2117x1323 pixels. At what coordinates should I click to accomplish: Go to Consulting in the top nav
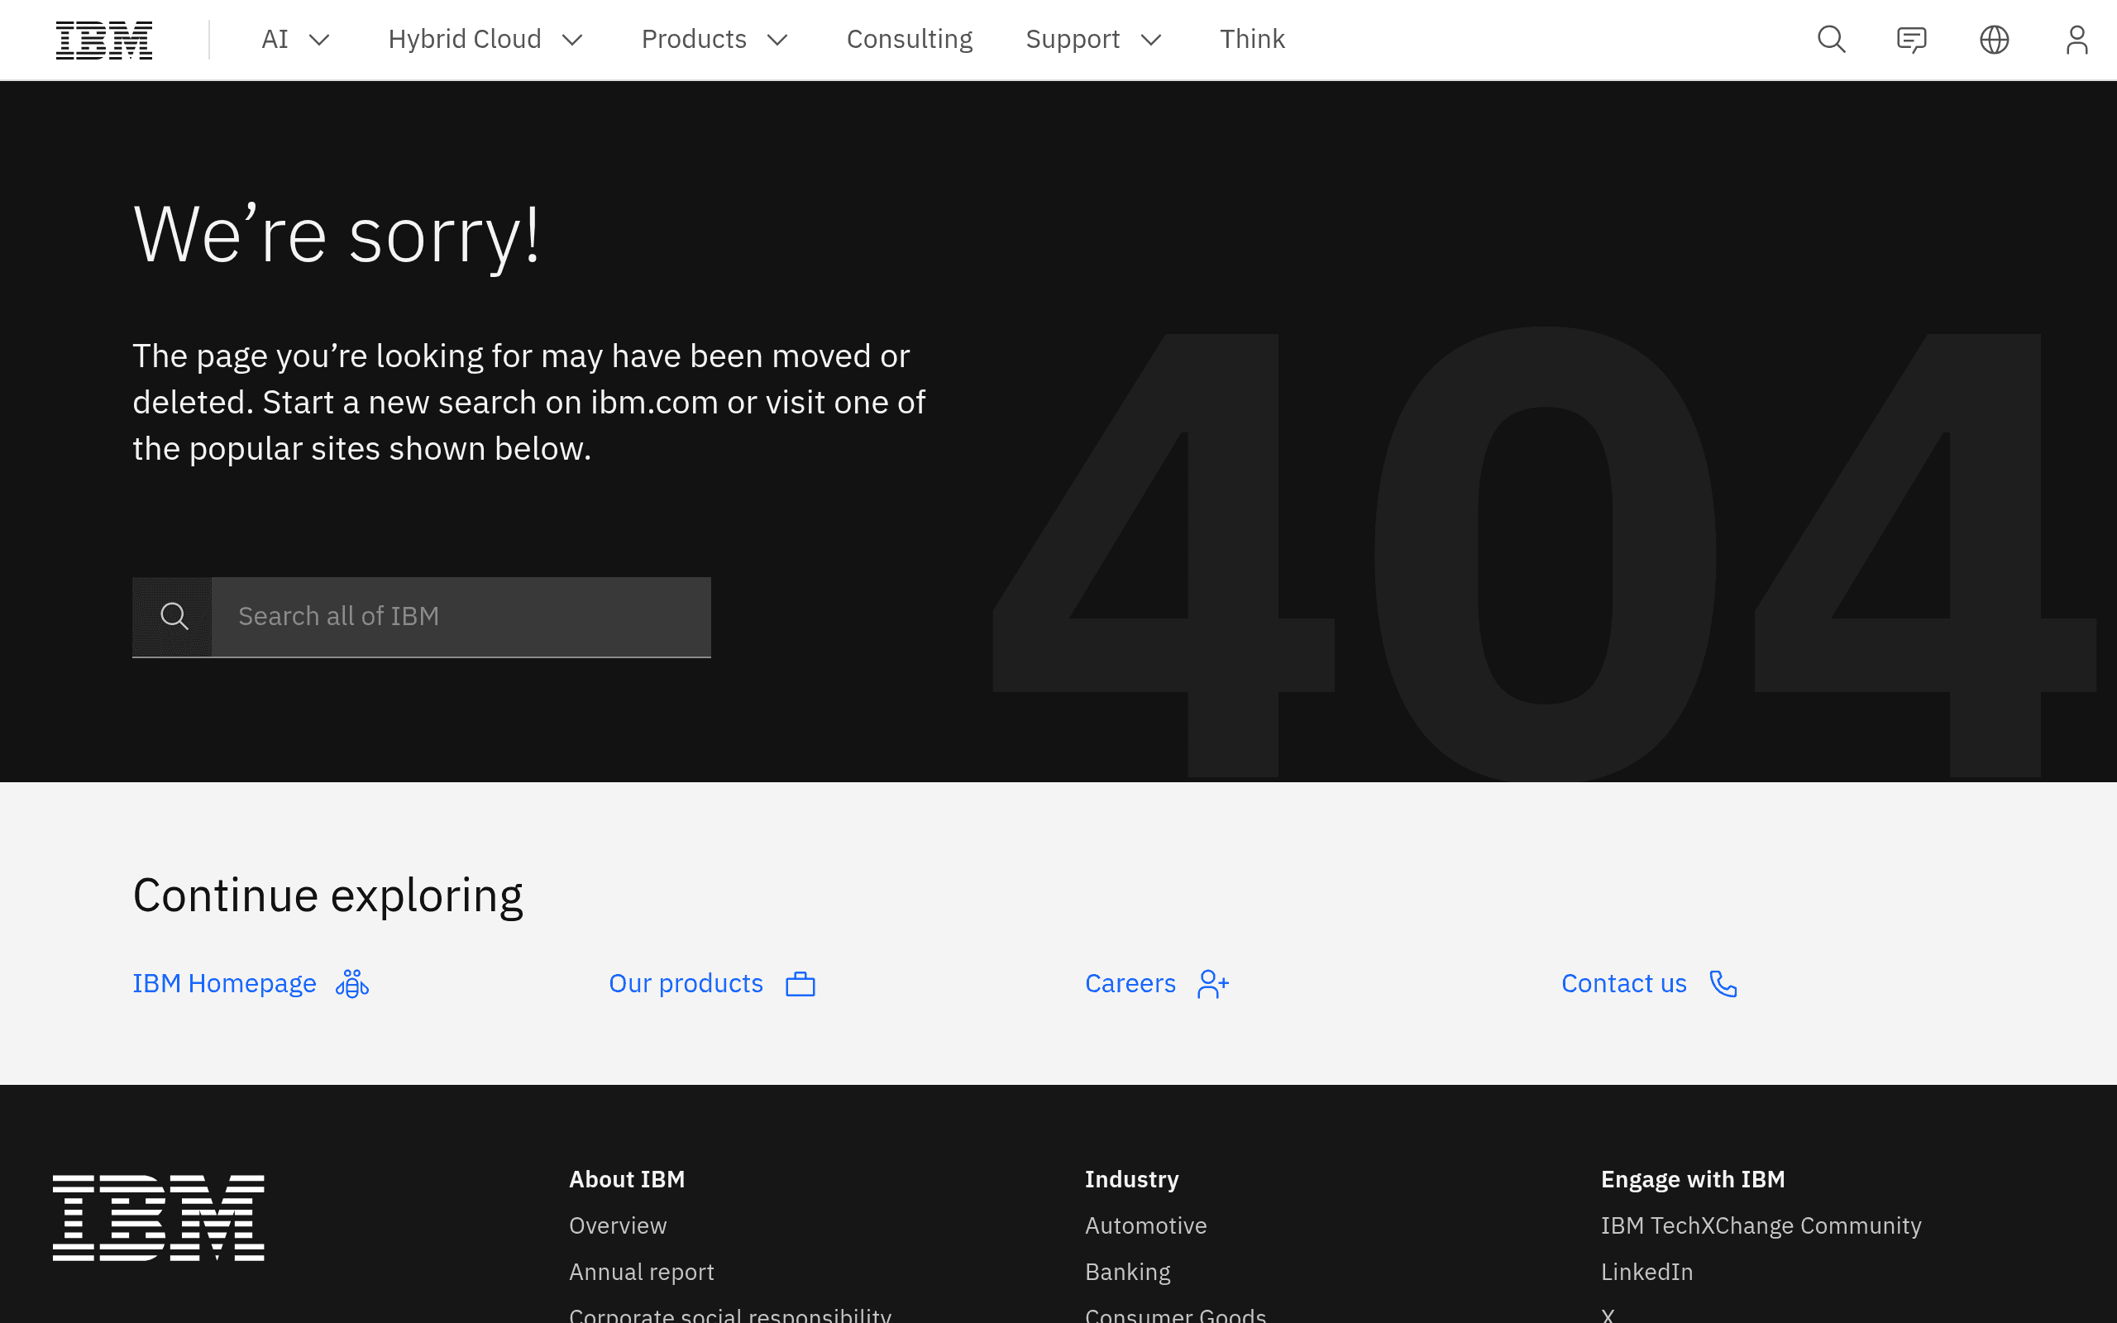[909, 40]
